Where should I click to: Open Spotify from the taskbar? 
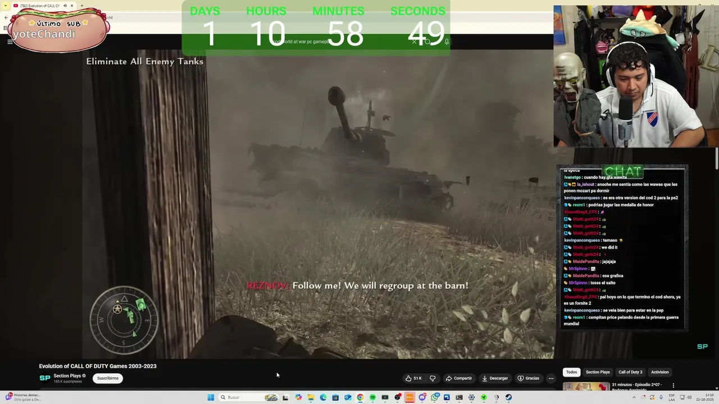[x=372, y=397]
